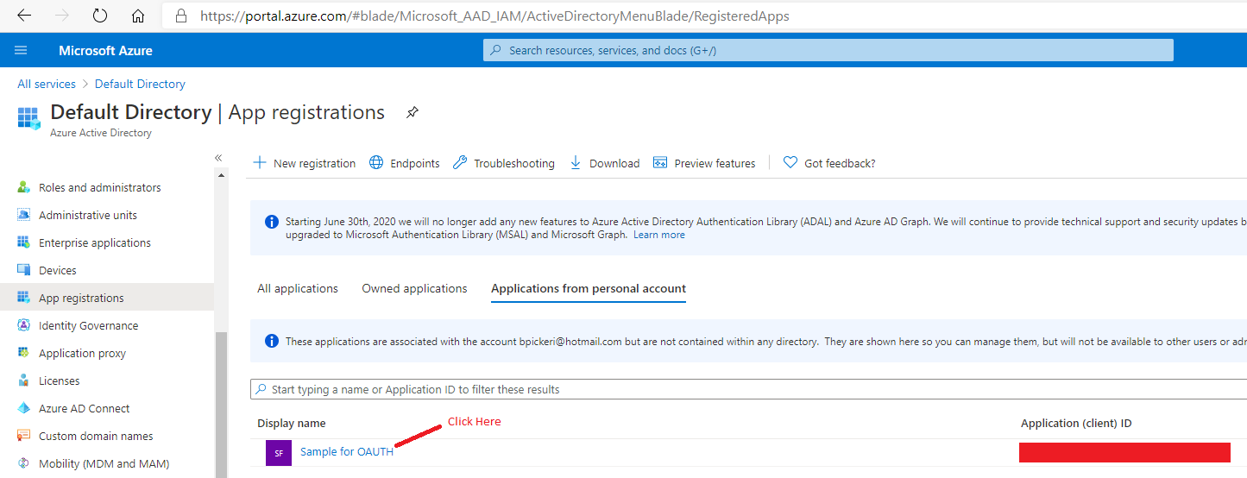Click the Troubleshooting wrench icon
The height and width of the screenshot is (478, 1247).
click(x=460, y=162)
